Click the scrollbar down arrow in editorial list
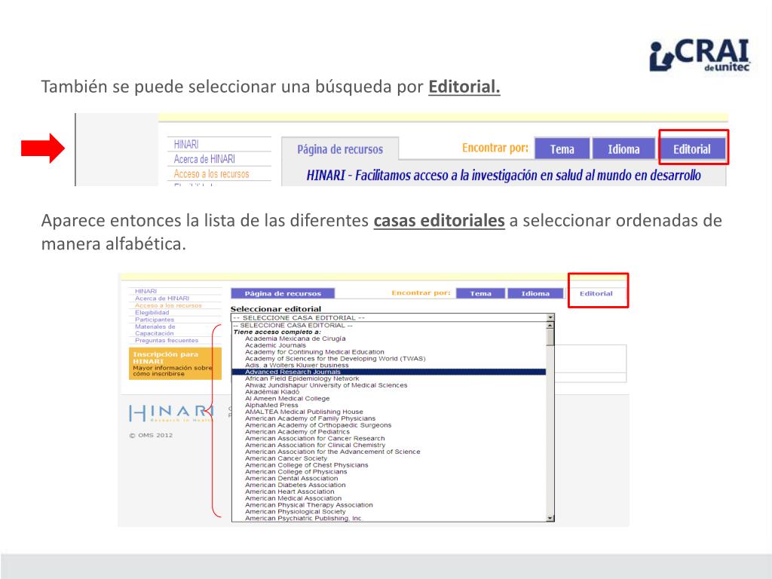This screenshot has height=579, width=772. pyautogui.click(x=550, y=518)
